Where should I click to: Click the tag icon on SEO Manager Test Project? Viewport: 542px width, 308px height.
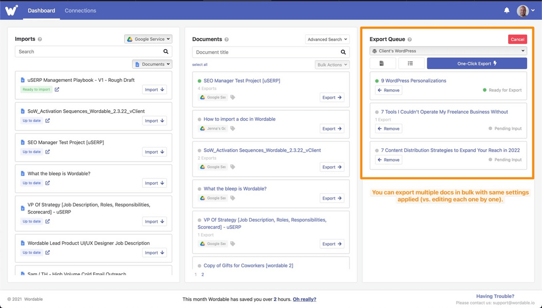233,97
